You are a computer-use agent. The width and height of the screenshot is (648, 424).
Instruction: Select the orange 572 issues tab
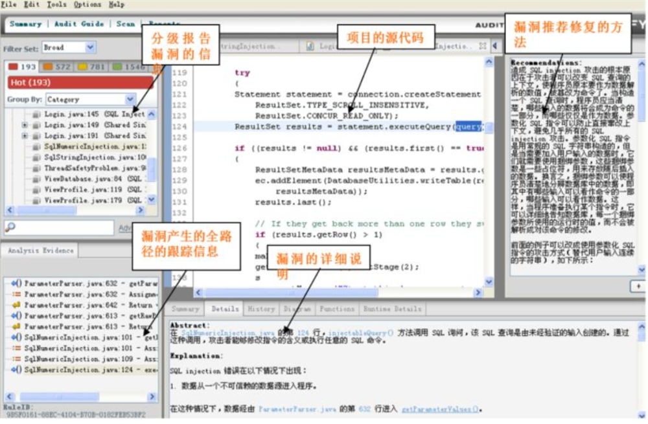pyautogui.click(x=57, y=67)
